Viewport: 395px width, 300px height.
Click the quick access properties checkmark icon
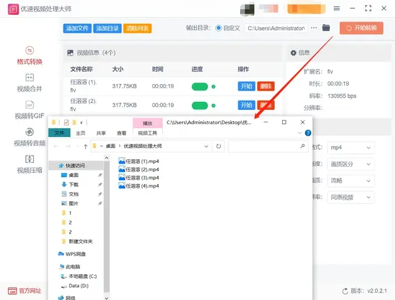pos(66,123)
